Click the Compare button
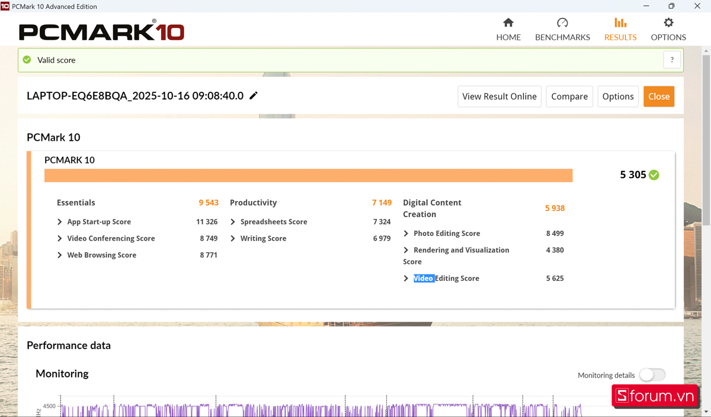Screen dimensions: 711x417 pos(569,96)
